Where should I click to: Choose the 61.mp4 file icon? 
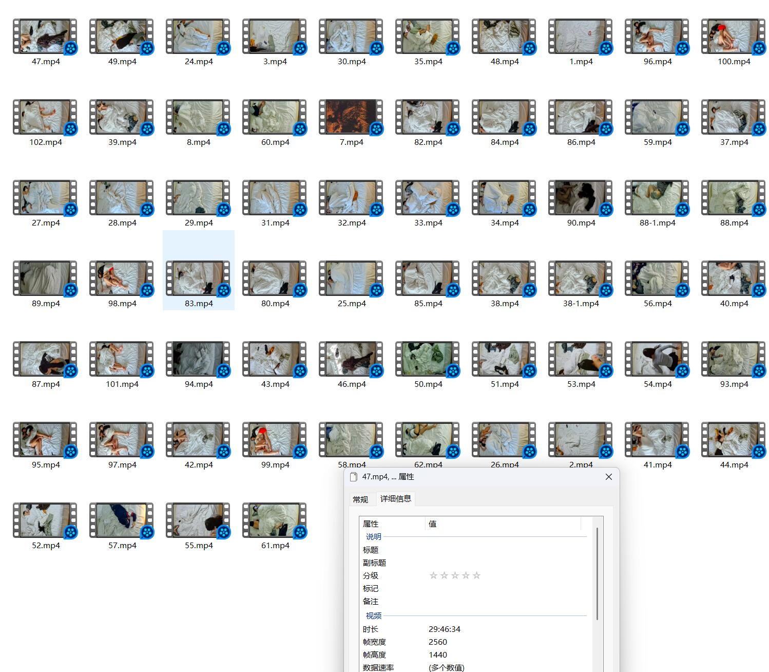274,520
